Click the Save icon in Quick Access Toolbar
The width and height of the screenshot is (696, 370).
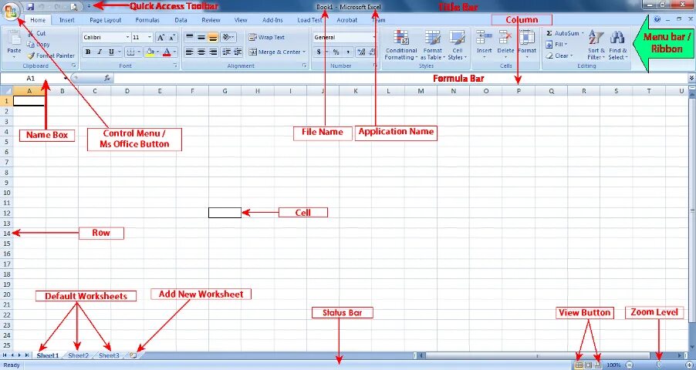pyautogui.click(x=30, y=7)
